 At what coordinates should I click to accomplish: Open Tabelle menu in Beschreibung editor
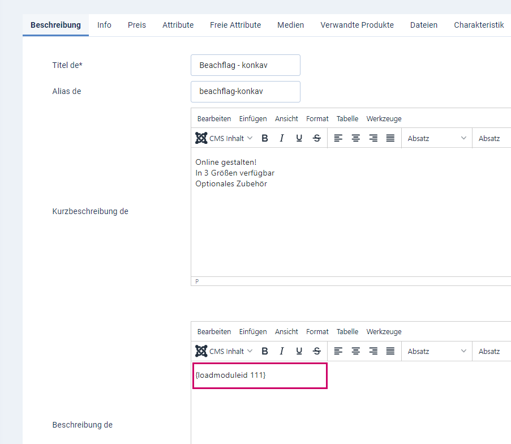[347, 332]
